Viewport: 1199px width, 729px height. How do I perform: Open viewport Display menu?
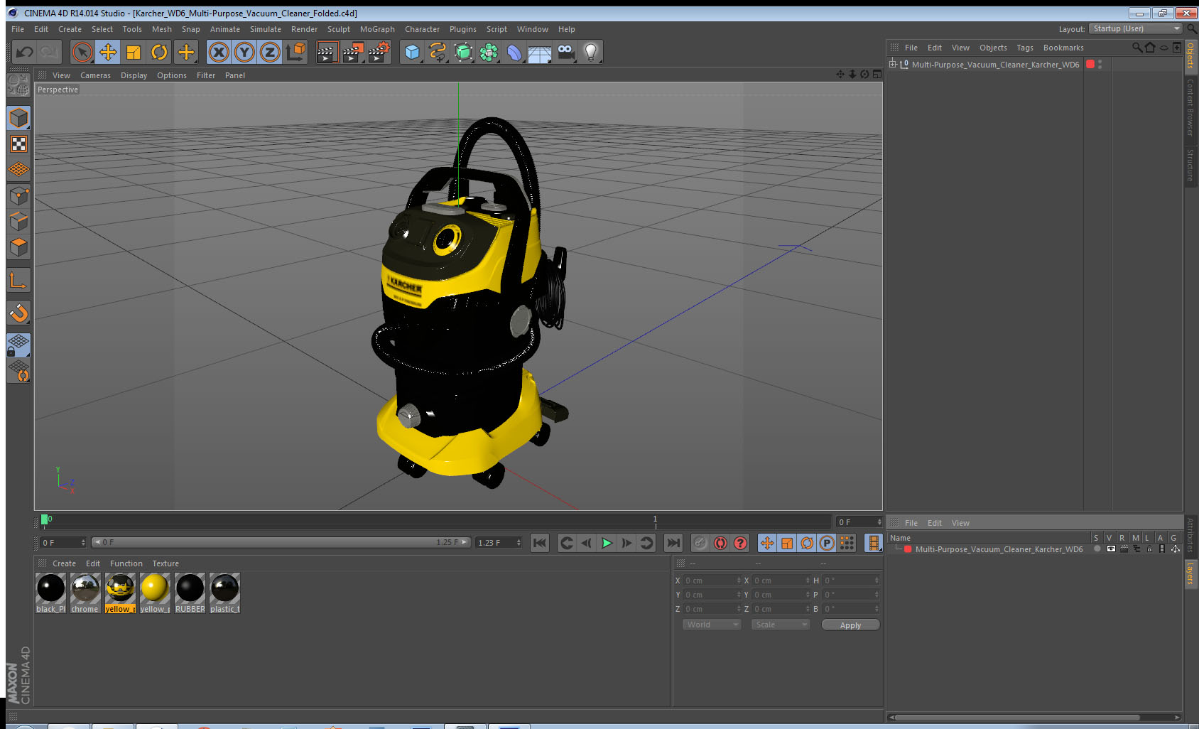pos(134,75)
